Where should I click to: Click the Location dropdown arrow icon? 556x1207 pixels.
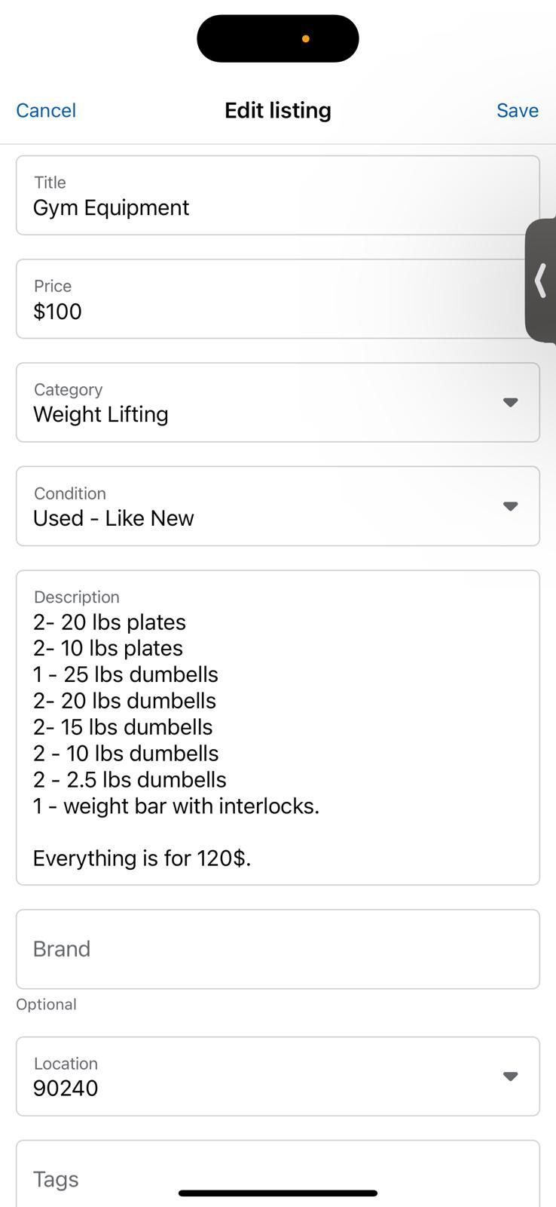click(x=510, y=1076)
